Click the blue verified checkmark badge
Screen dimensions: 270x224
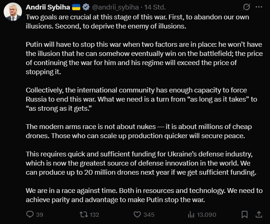86,7
